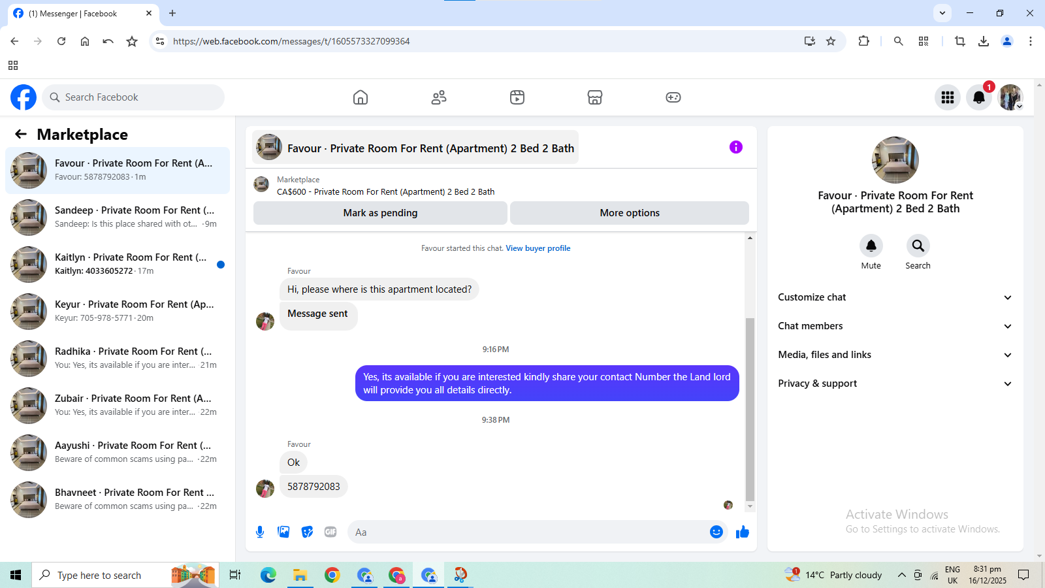Viewport: 1045px width, 588px height.
Task: Click the More options button
Action: coord(630,213)
